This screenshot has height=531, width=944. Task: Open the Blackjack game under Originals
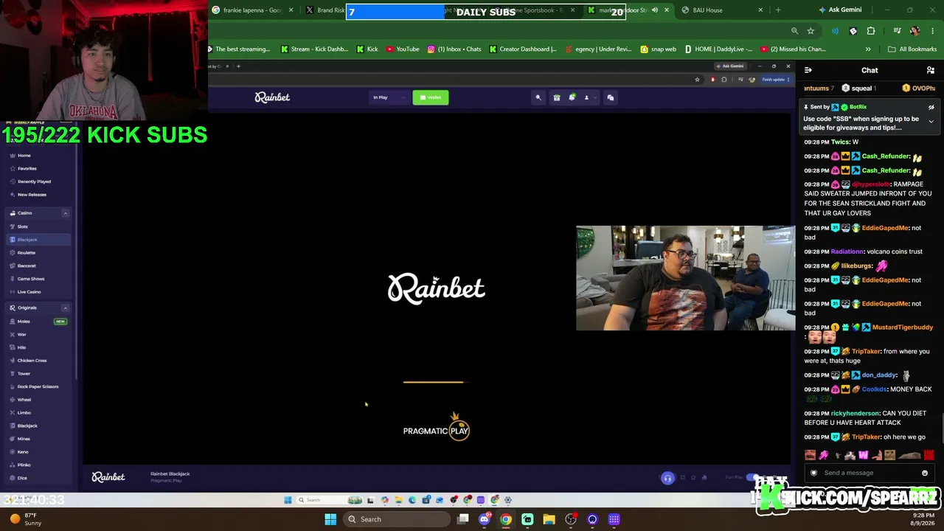click(x=27, y=426)
